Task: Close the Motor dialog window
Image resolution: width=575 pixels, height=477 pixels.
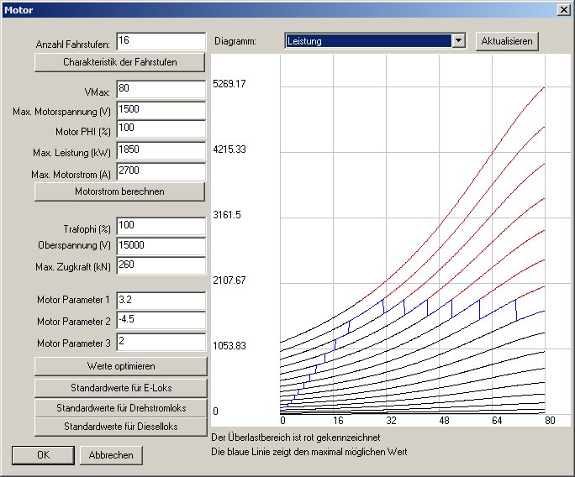Action: point(563,9)
